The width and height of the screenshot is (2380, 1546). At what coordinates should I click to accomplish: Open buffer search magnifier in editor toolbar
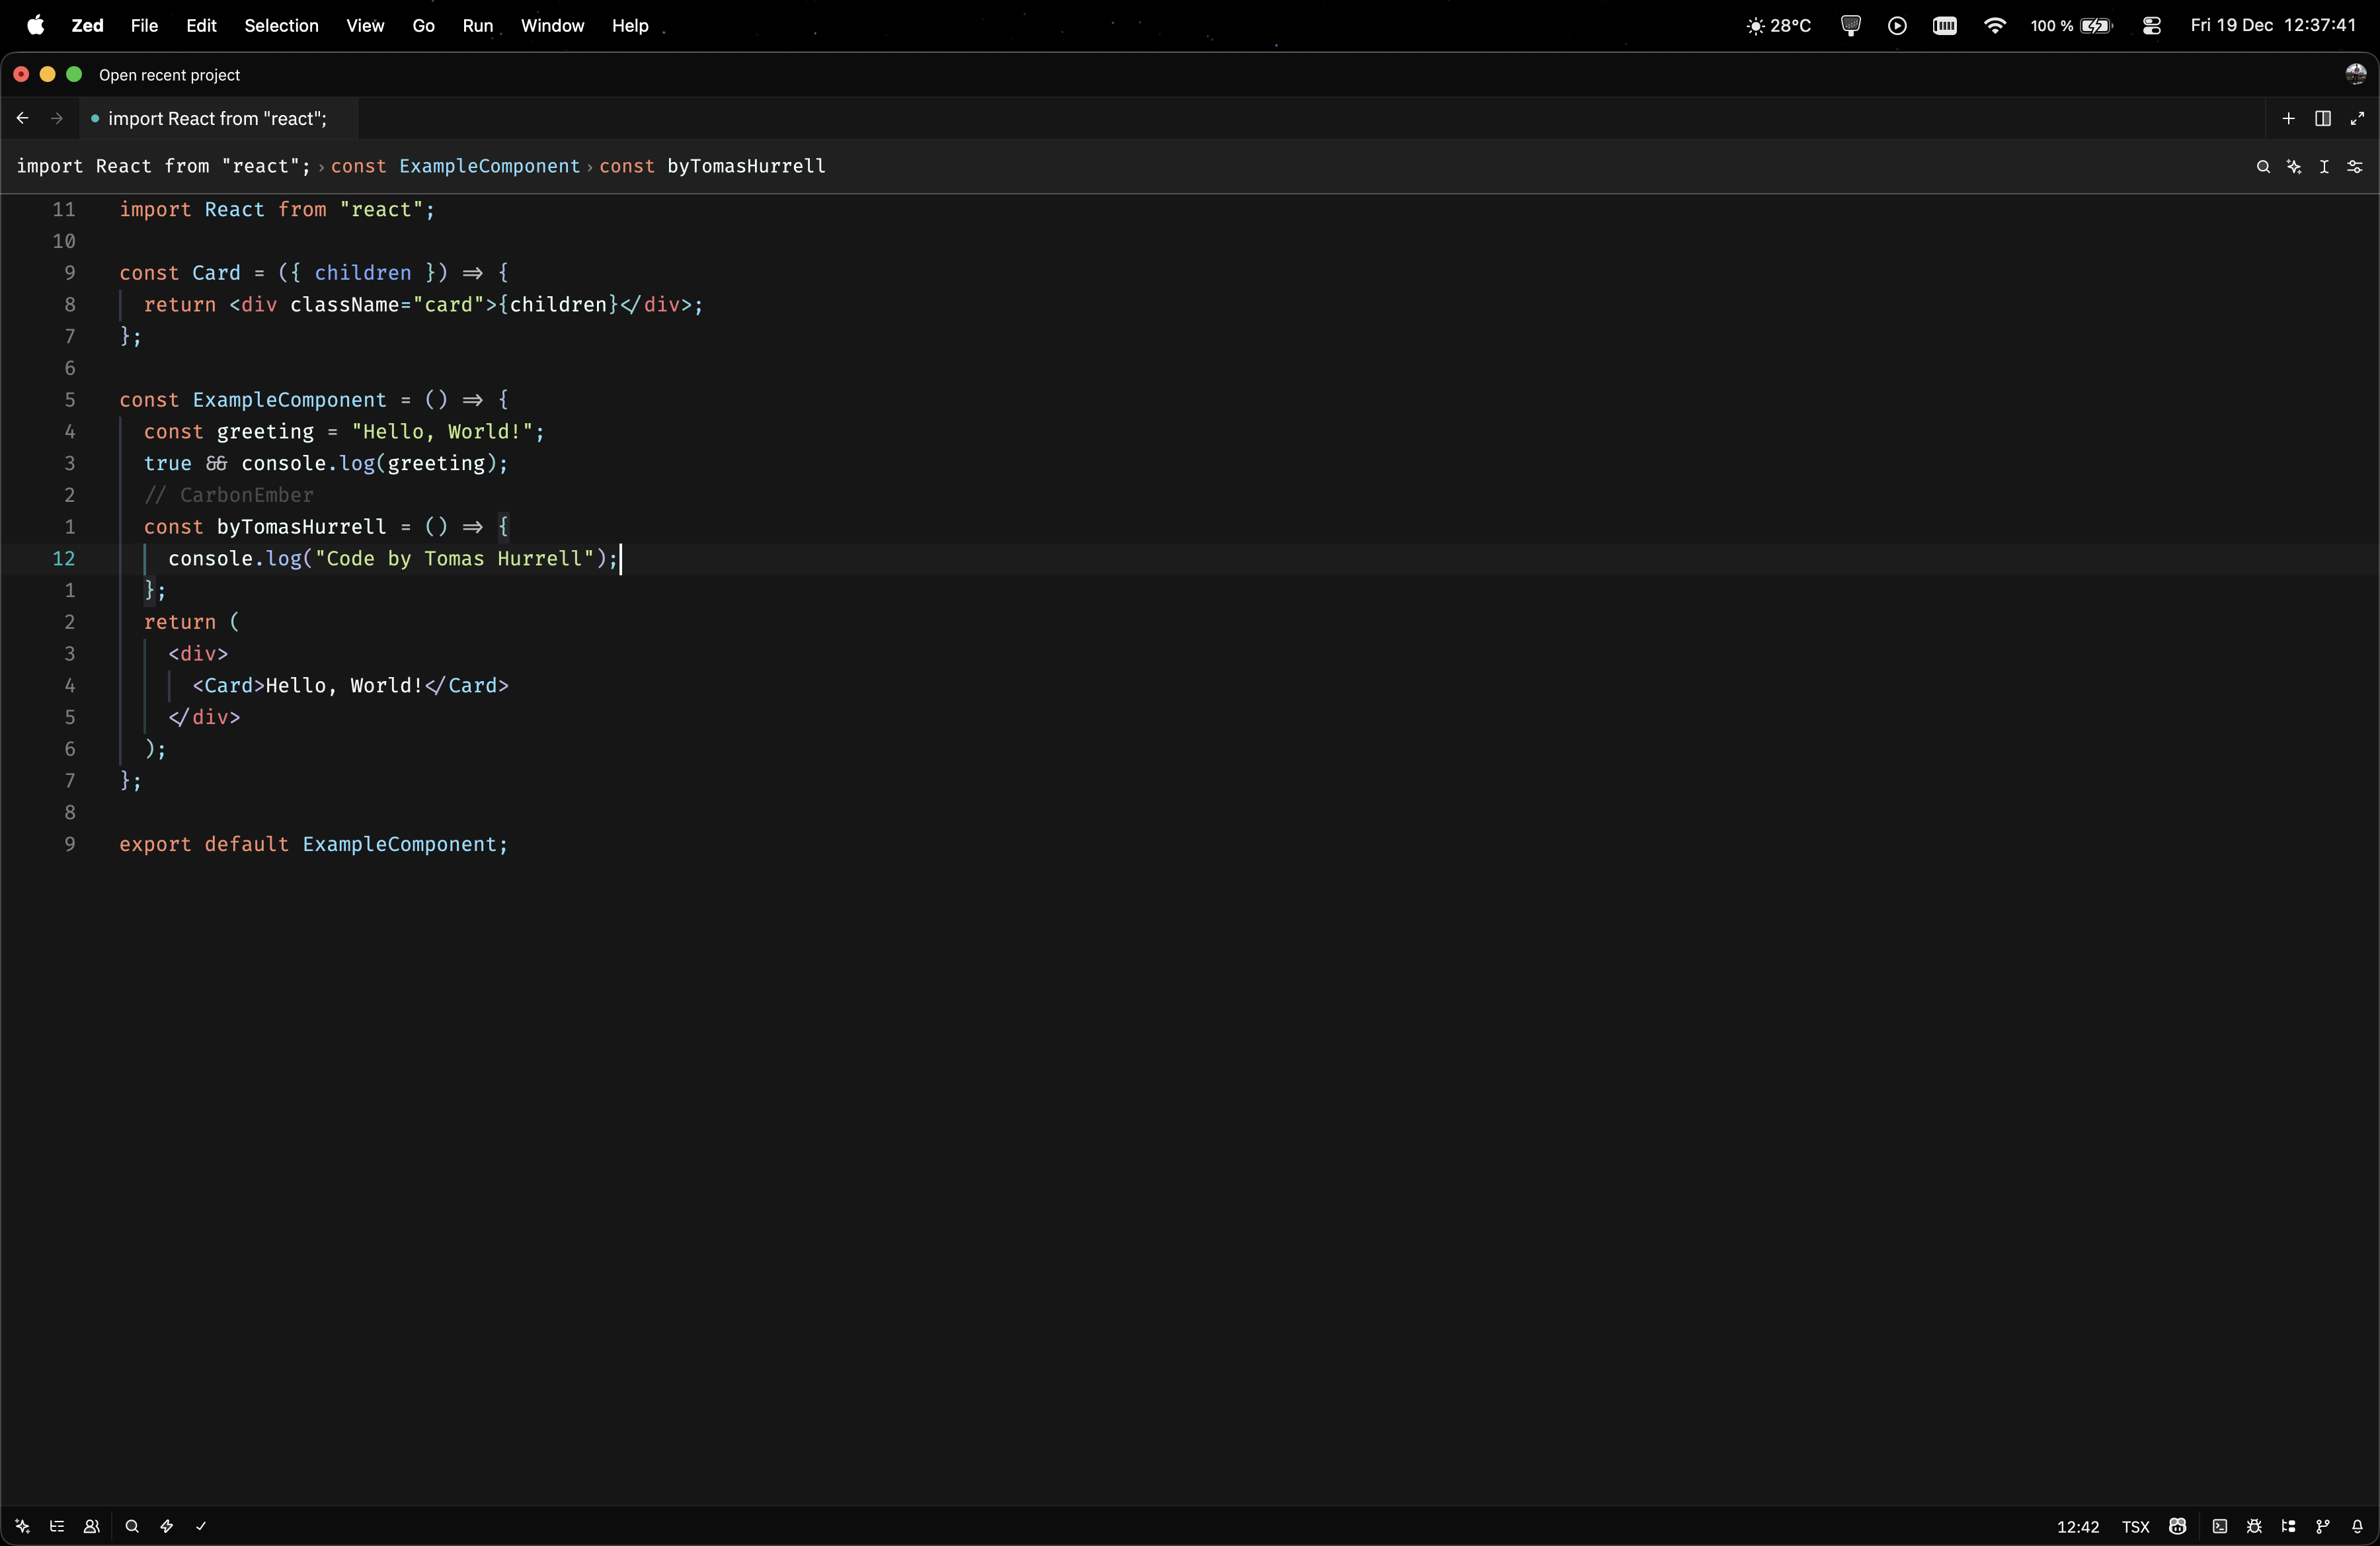[x=2263, y=167]
